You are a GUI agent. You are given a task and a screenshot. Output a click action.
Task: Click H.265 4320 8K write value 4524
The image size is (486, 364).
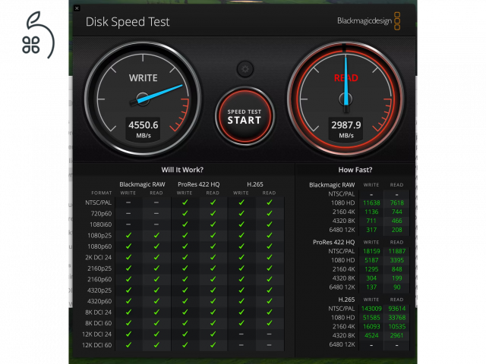(x=371, y=335)
